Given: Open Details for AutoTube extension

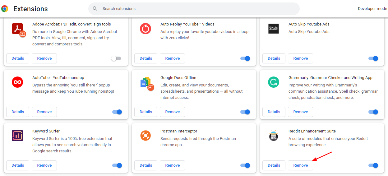Looking at the screenshot, I should [18, 112].
